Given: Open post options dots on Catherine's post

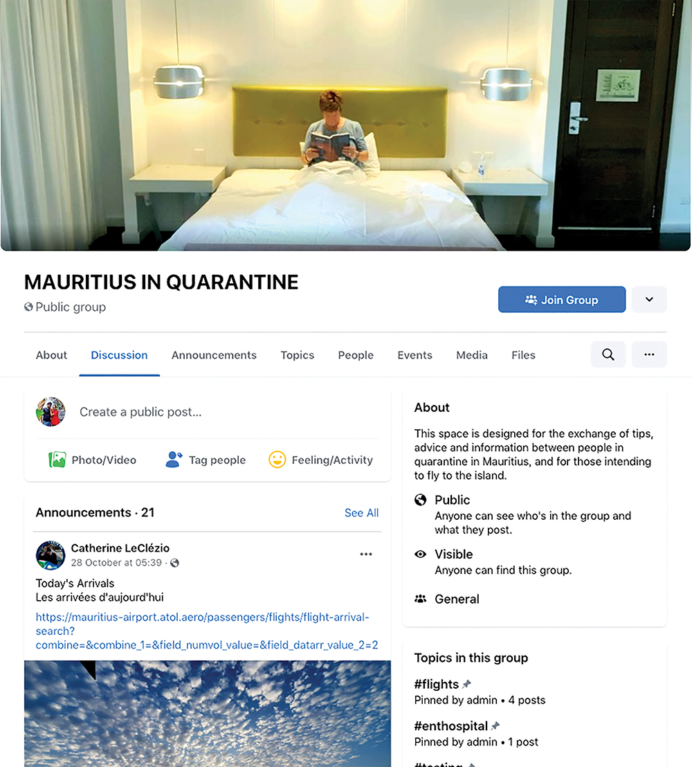Looking at the screenshot, I should pyautogui.click(x=366, y=554).
